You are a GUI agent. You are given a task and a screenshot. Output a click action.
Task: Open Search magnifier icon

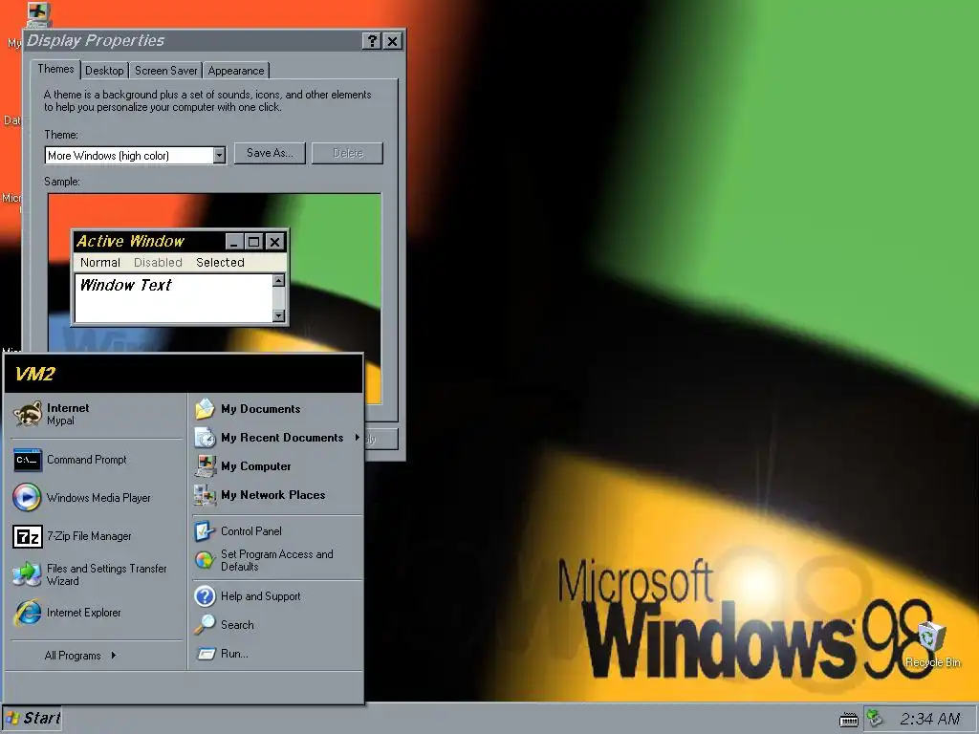[x=205, y=625]
